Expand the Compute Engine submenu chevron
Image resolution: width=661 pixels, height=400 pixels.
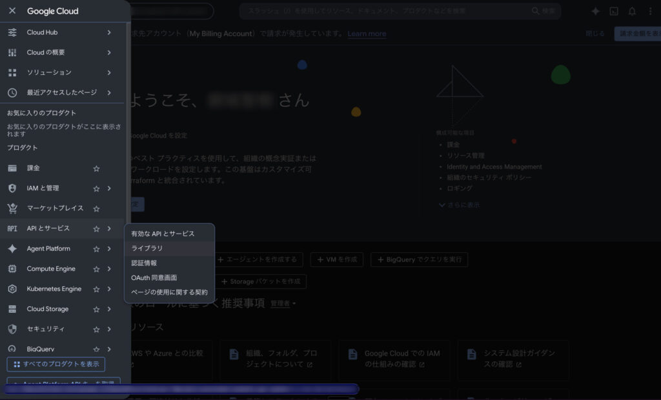tap(109, 268)
